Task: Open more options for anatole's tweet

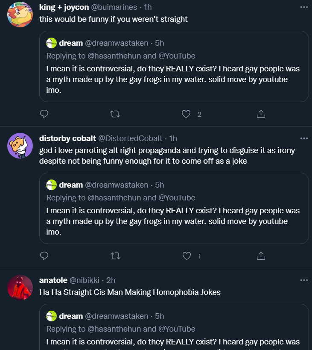Action: click(303, 280)
